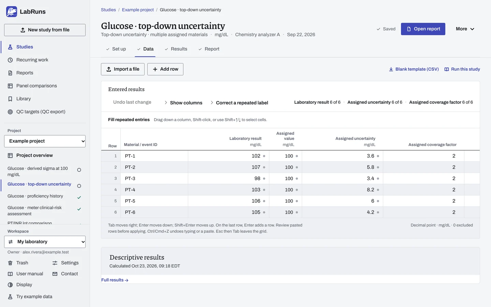The width and height of the screenshot is (491, 307).
Task: Click the Studies breadcrumb link
Action: (108, 10)
